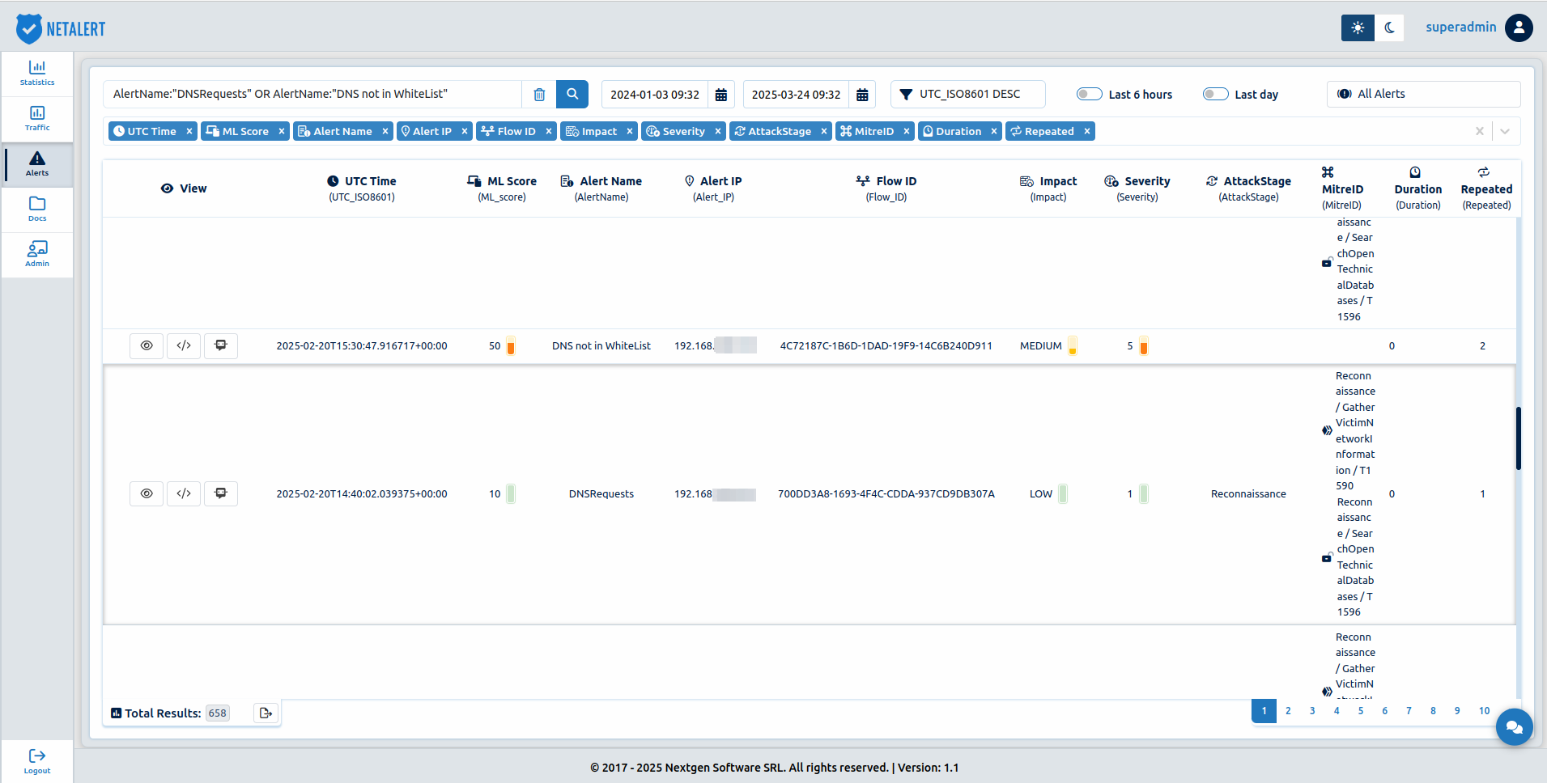Switch to dark theme moon icon

[1389, 28]
